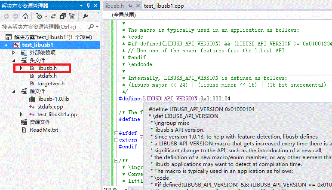Collapse the 头文件 folder
This screenshot has width=332, height=190.
[14, 60]
